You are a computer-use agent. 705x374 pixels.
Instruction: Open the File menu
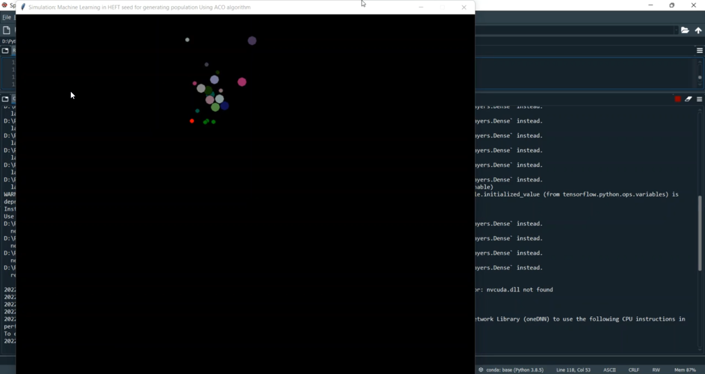point(7,17)
